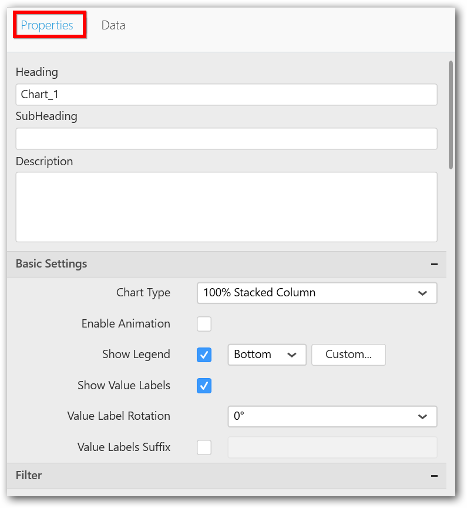Click the Basic Settings header label
The height and width of the screenshot is (508, 467).
[x=51, y=264]
